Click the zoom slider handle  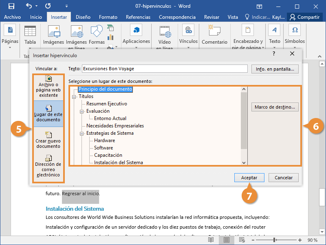point(274,240)
